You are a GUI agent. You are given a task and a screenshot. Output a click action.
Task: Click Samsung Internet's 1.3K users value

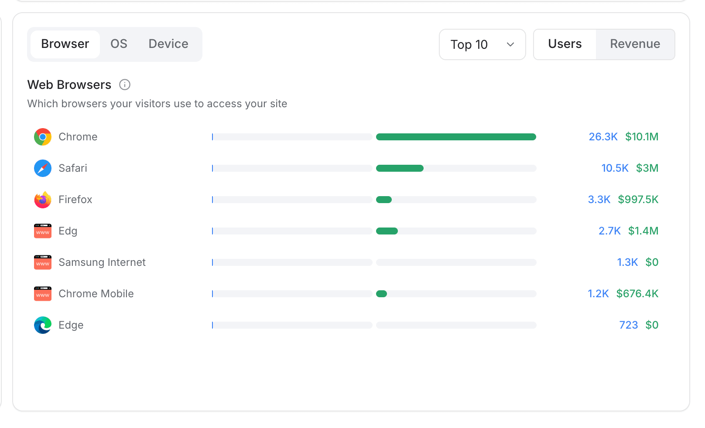pyautogui.click(x=627, y=262)
